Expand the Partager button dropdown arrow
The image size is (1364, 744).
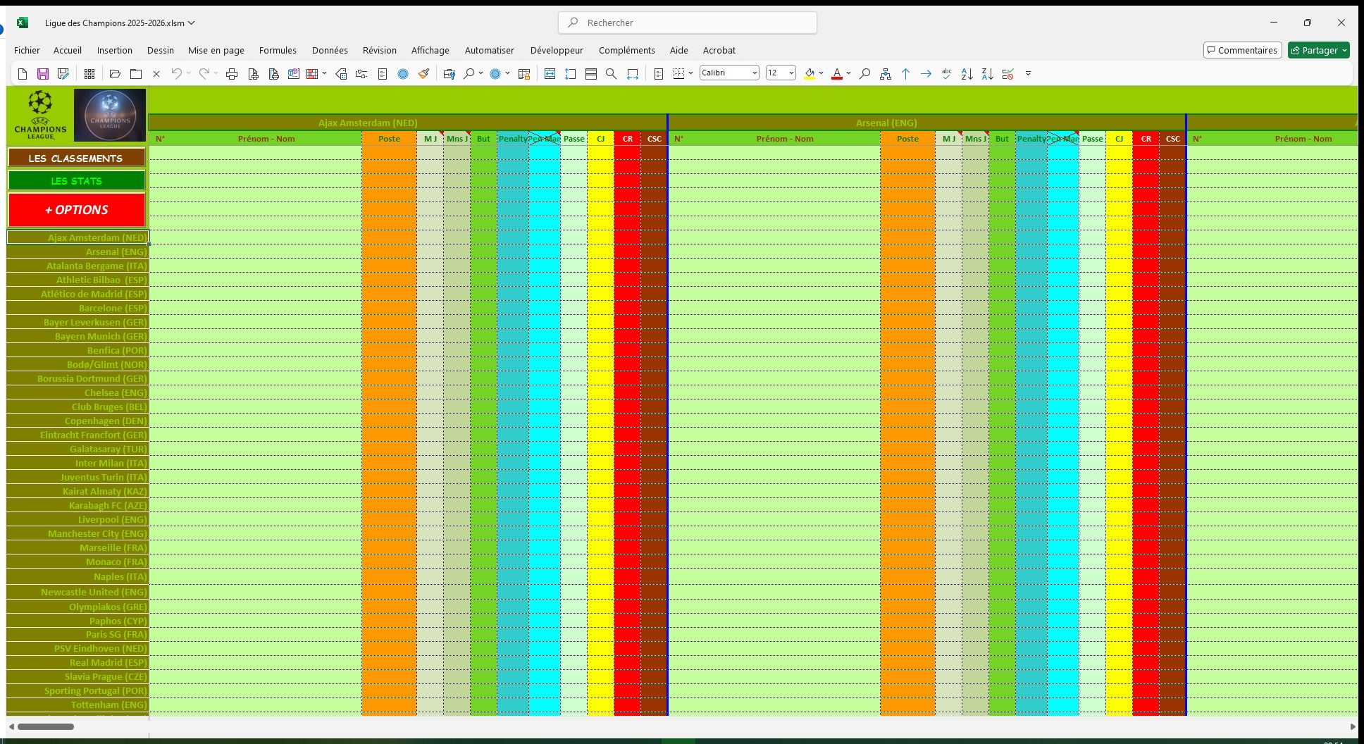1344,50
